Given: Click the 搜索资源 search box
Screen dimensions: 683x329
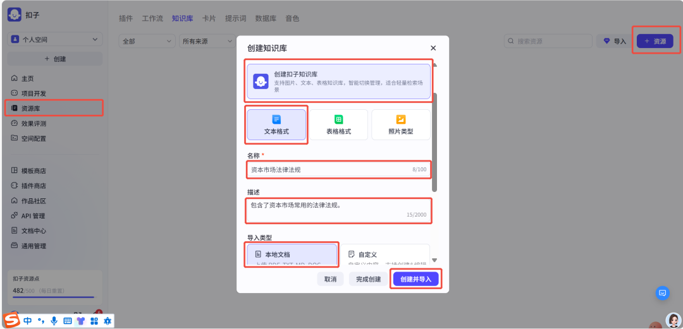Looking at the screenshot, I should click(x=548, y=41).
